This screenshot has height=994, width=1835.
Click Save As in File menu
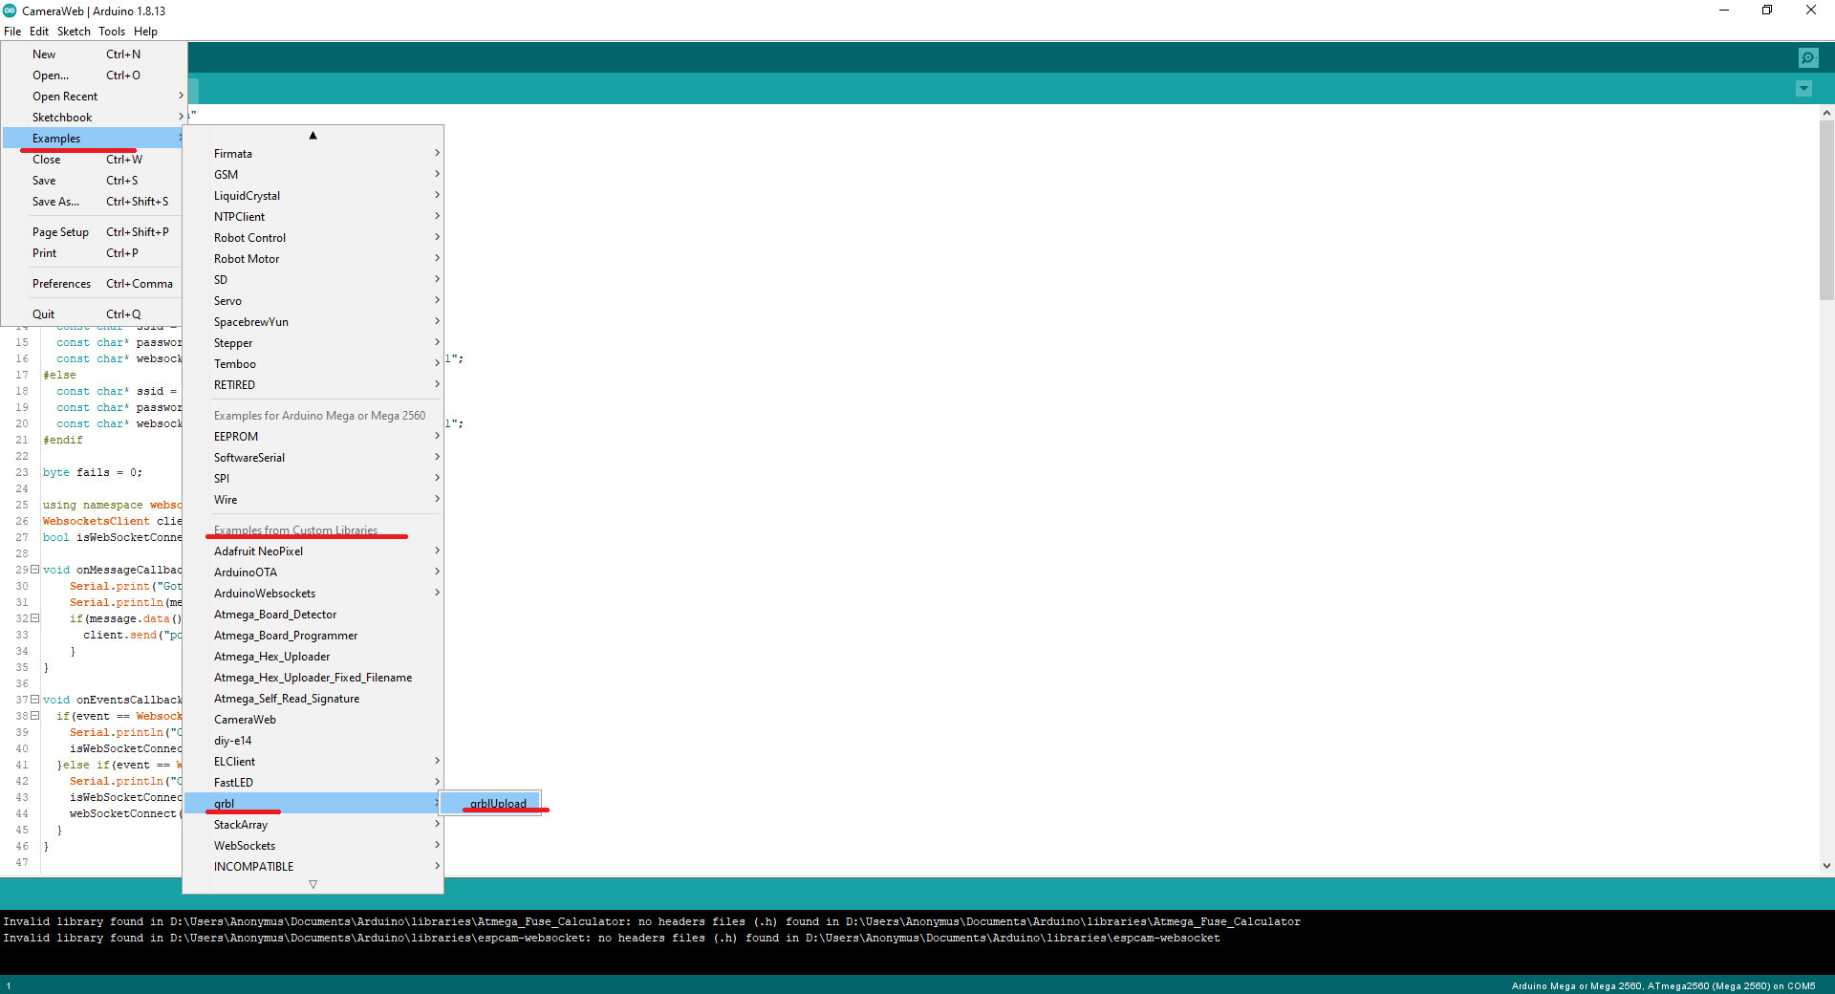(55, 202)
